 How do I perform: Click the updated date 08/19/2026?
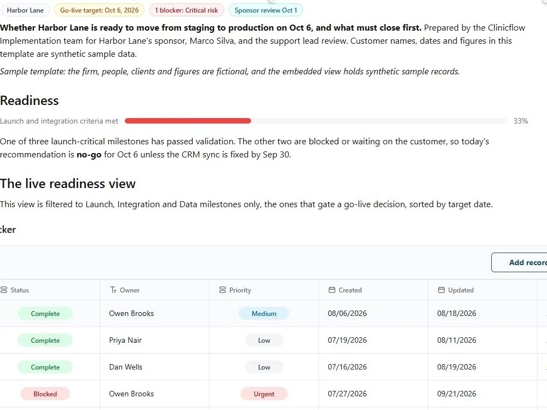tap(457, 367)
